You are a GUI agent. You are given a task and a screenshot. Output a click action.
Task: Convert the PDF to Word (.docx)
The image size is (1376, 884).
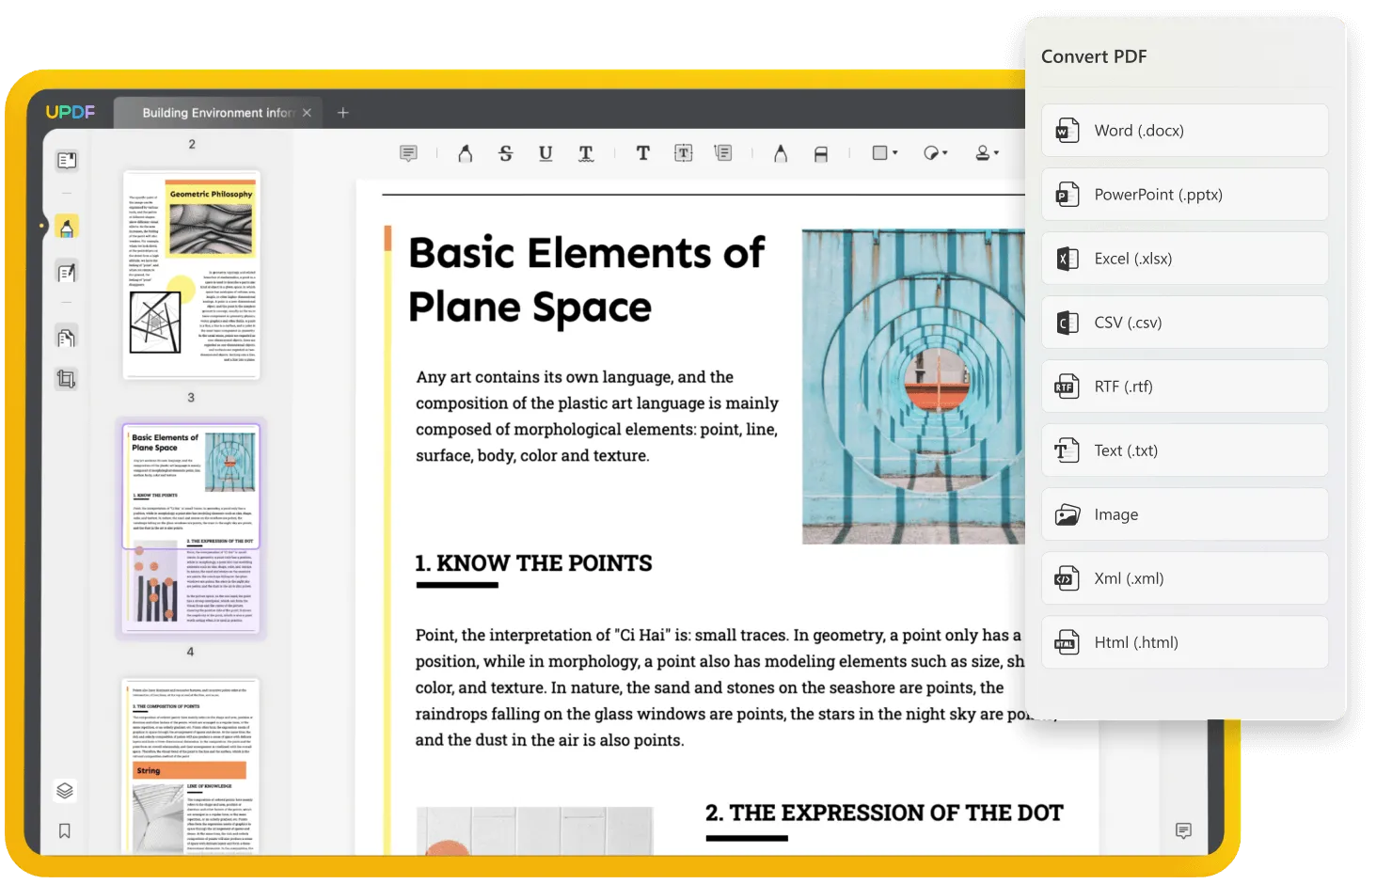1184,131
